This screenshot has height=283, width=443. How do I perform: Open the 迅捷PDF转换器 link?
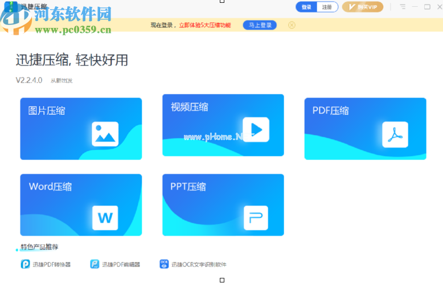(52, 265)
